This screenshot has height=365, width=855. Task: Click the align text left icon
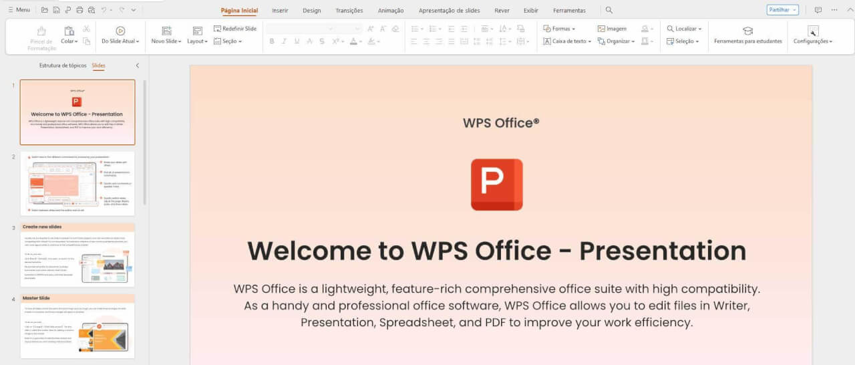(414, 41)
